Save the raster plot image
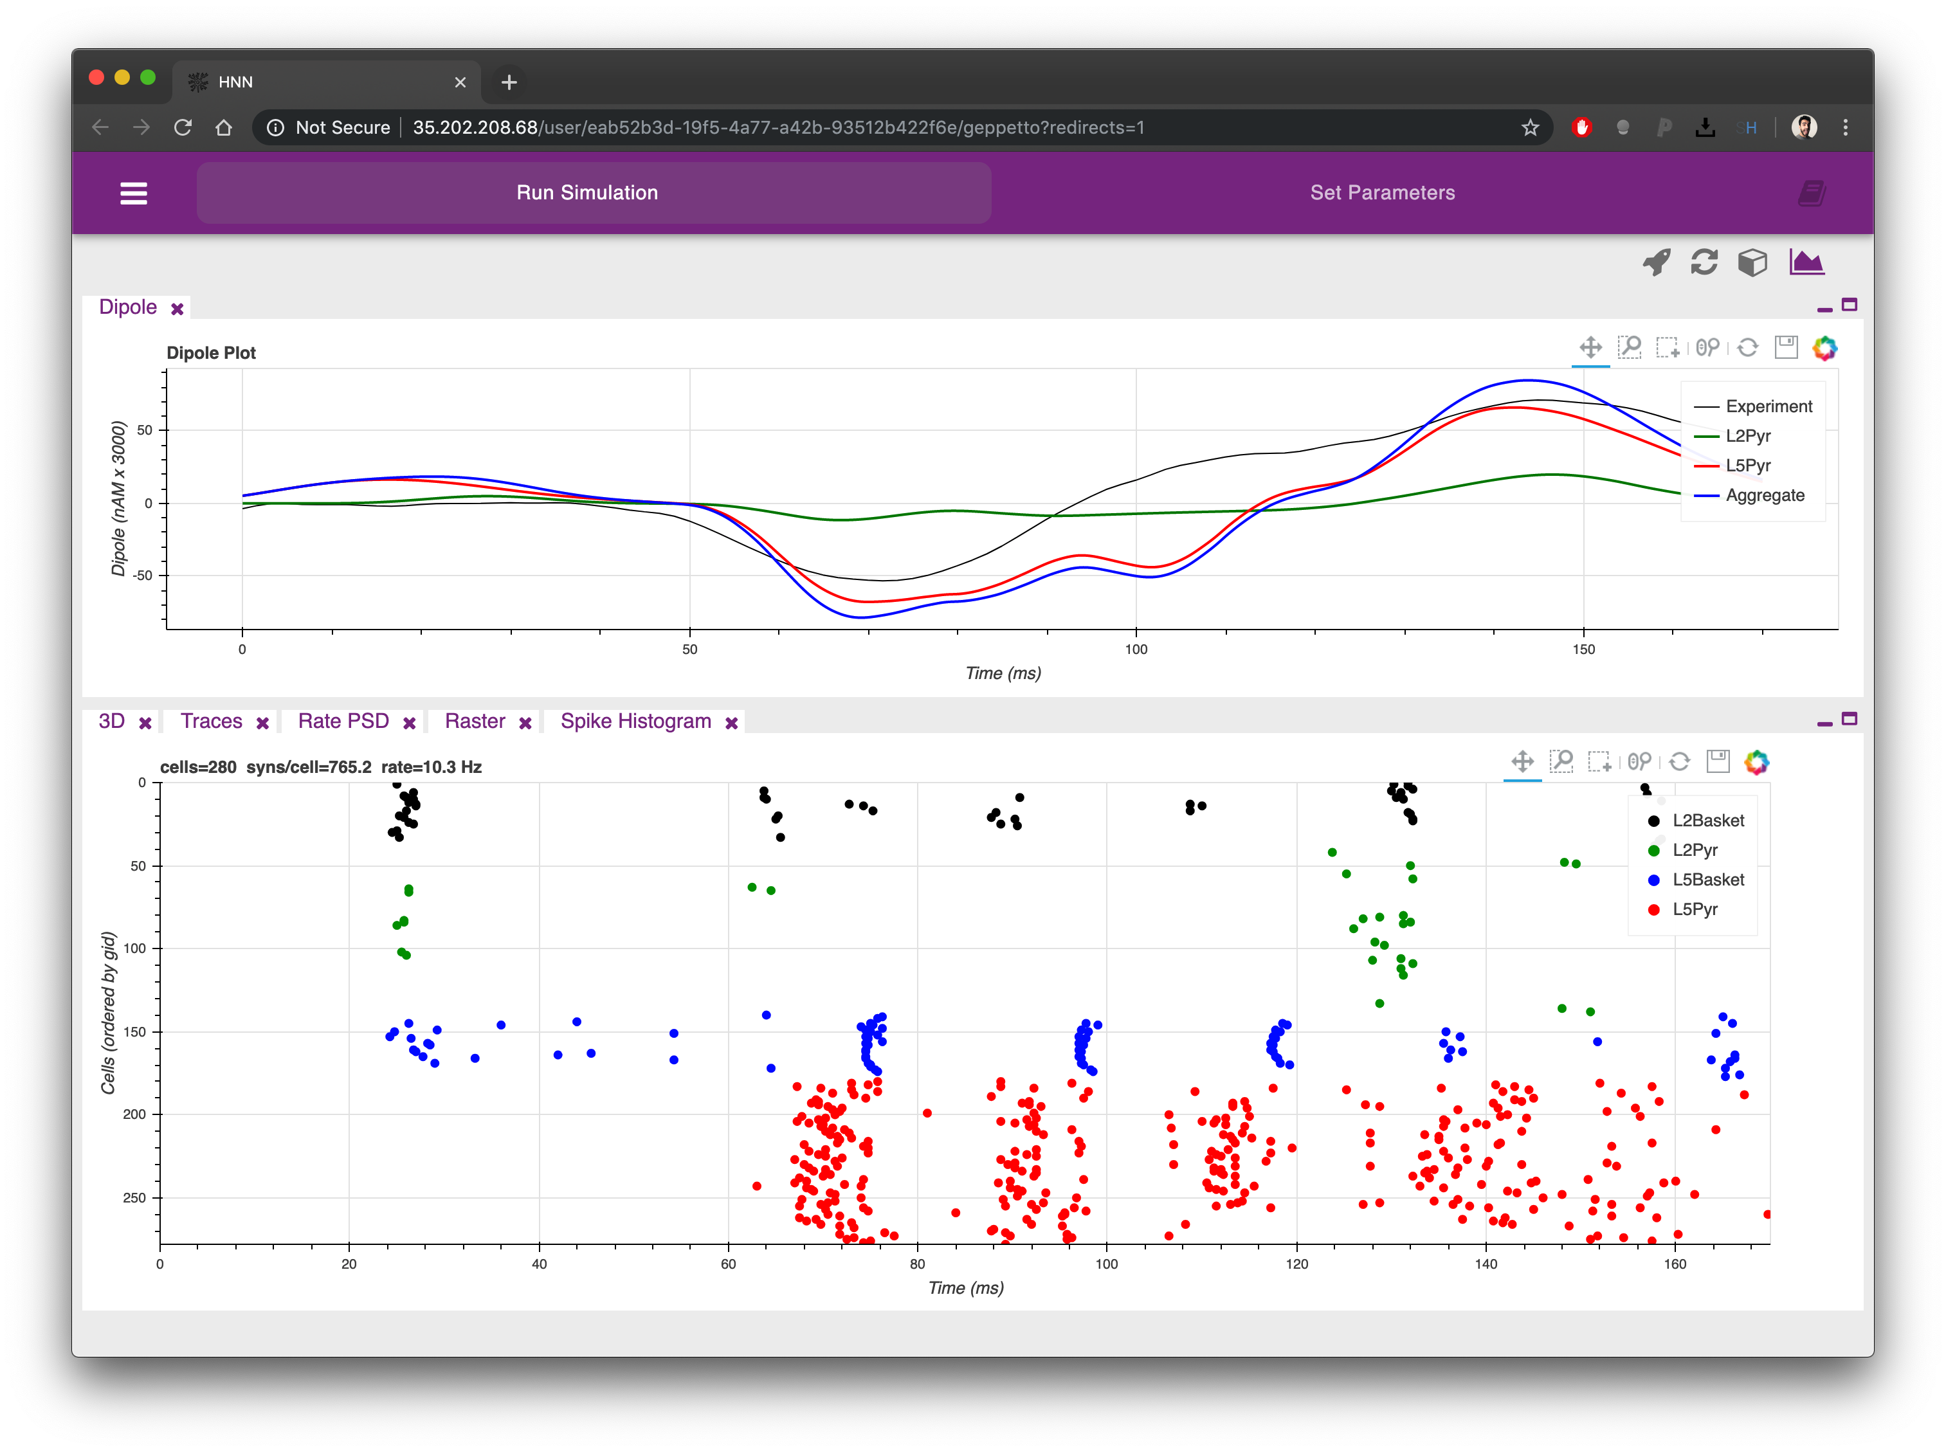The image size is (1946, 1452). [x=1718, y=762]
